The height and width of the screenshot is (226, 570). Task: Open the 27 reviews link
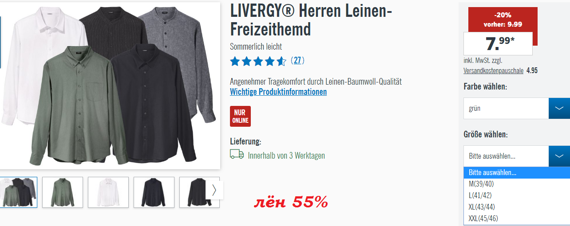(x=297, y=60)
